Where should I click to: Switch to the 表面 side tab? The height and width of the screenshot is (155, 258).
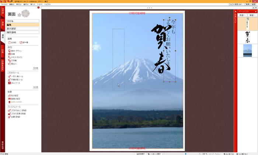tap(3, 23)
